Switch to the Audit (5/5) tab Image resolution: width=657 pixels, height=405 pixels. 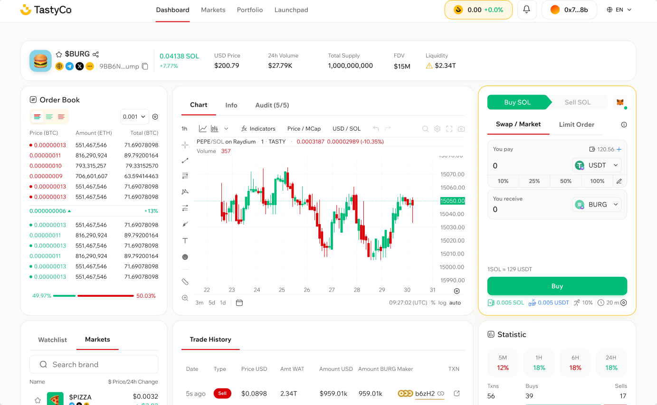coord(272,105)
